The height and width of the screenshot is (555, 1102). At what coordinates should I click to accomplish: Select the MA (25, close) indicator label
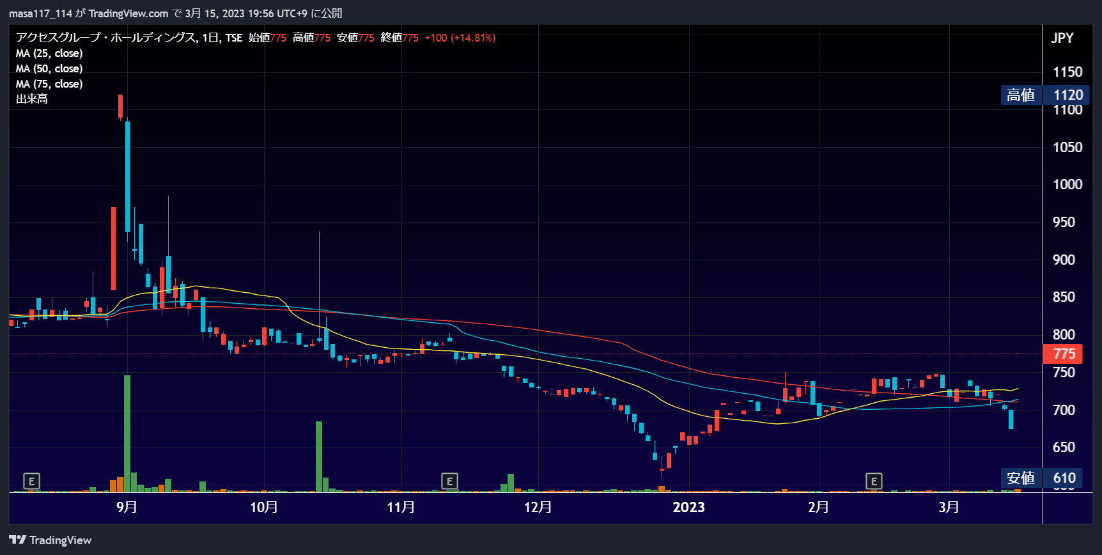[x=49, y=53]
